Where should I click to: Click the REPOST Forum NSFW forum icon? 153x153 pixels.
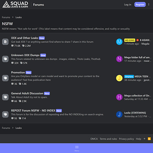tap(5, 114)
